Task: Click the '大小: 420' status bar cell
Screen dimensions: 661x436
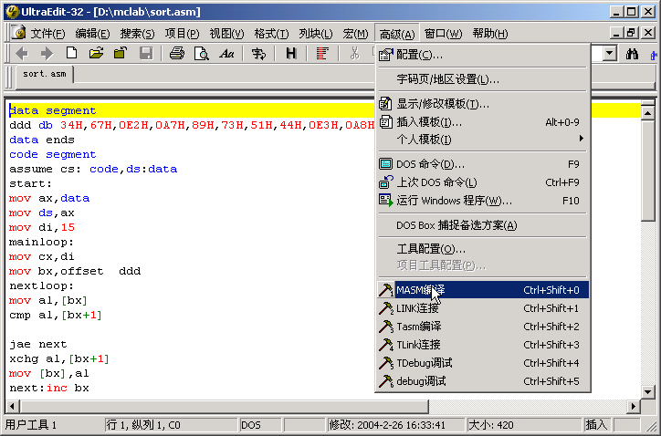Action: point(523,425)
